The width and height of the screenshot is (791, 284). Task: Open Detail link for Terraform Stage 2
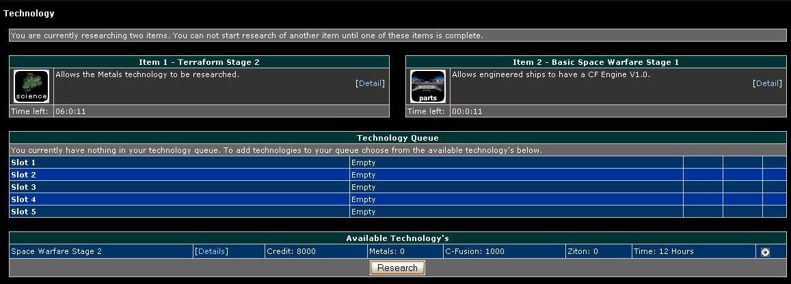tap(370, 83)
